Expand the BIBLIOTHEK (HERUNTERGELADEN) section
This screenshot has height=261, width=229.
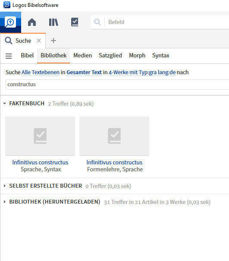point(5,202)
